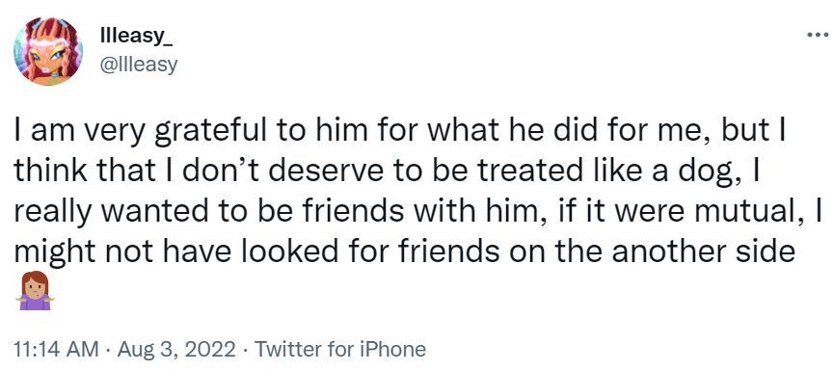The width and height of the screenshot is (833, 371).
Task: Click the word 'think' starting second line
Action: click(x=47, y=172)
